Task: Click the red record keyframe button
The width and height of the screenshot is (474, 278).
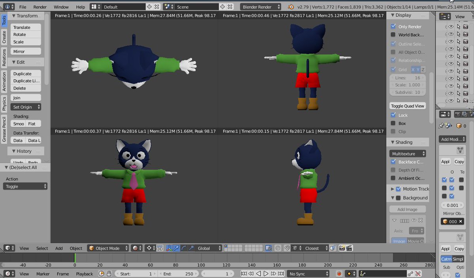Action: coord(339,274)
